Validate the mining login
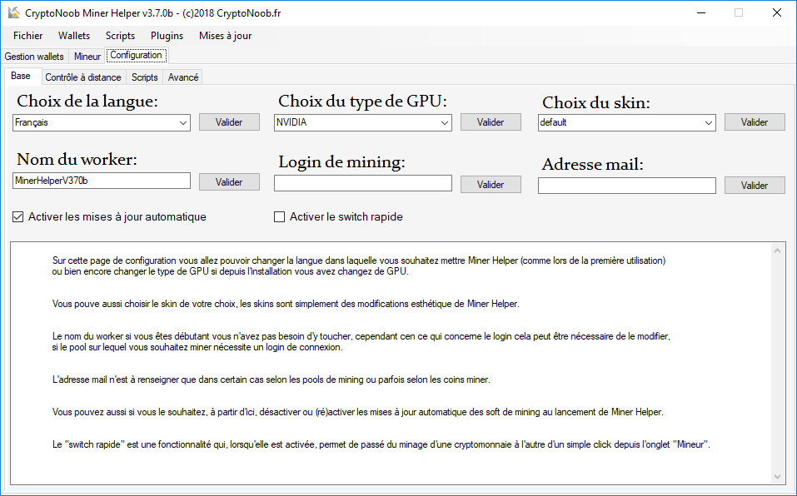The image size is (797, 496). click(491, 185)
